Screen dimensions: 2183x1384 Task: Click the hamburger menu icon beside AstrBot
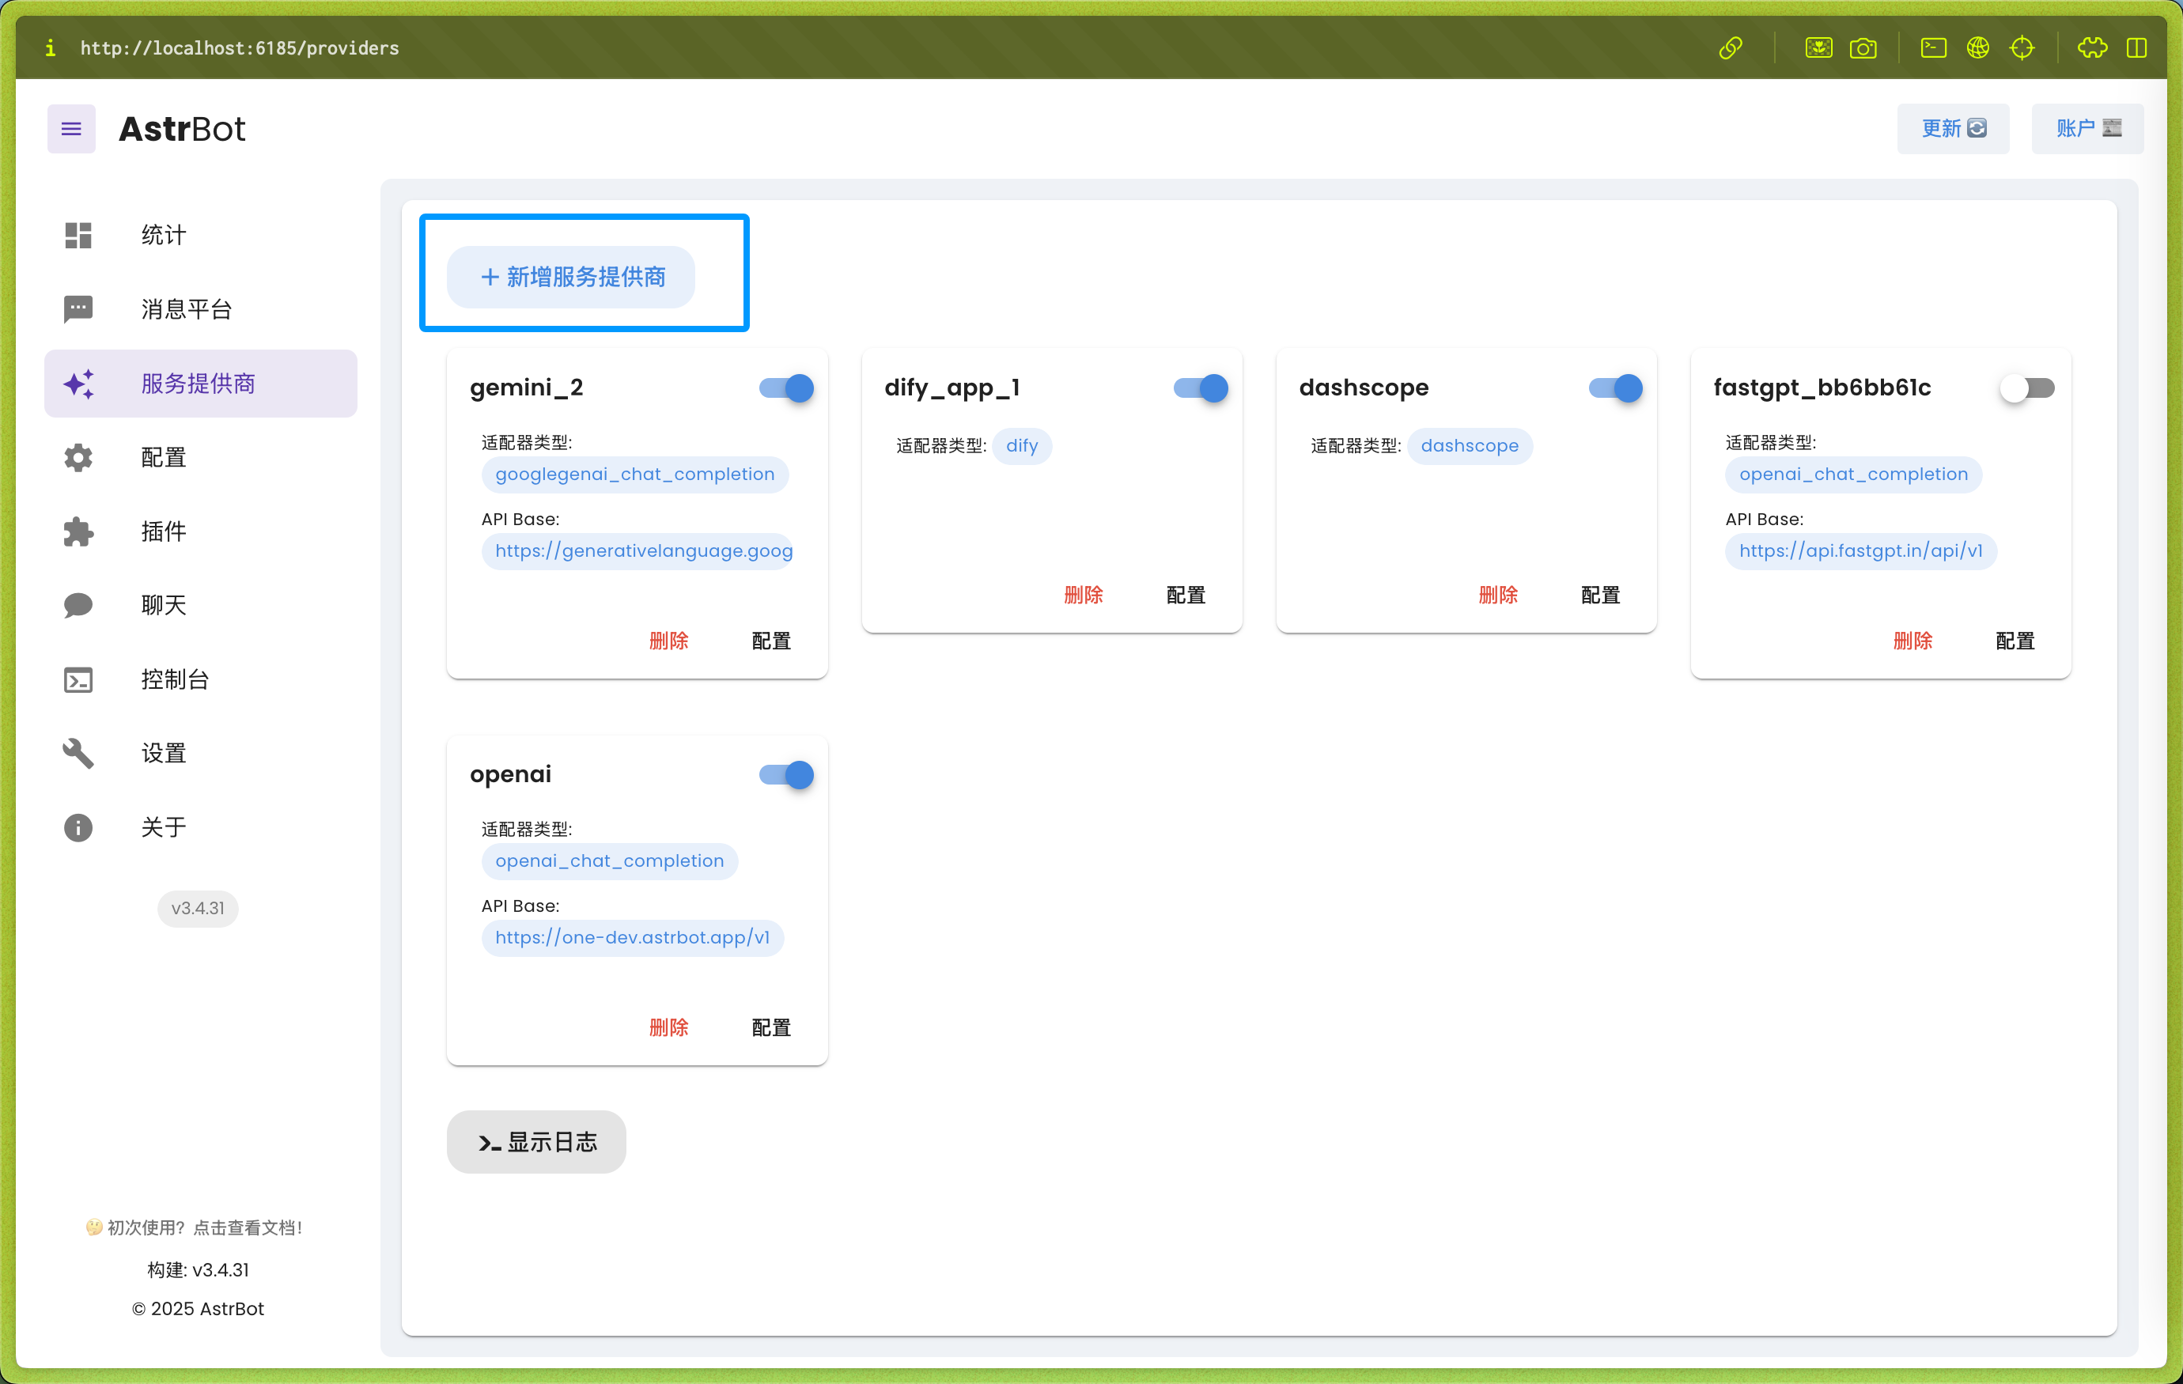[x=70, y=129]
